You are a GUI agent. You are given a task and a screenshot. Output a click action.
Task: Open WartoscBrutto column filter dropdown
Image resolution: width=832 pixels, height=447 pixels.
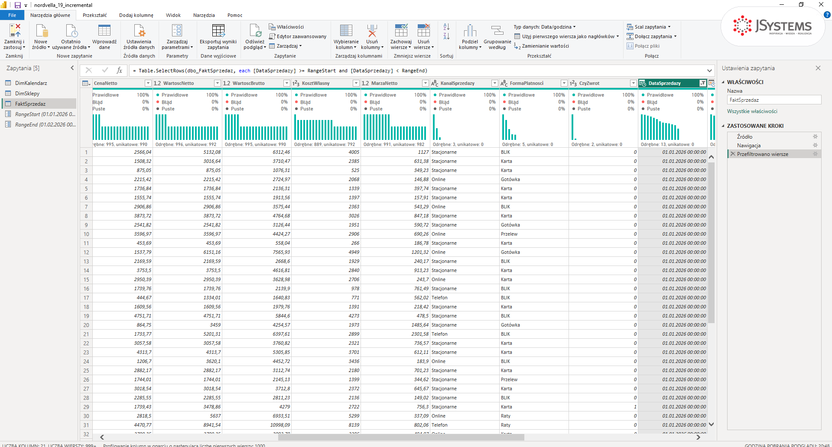pyautogui.click(x=286, y=83)
